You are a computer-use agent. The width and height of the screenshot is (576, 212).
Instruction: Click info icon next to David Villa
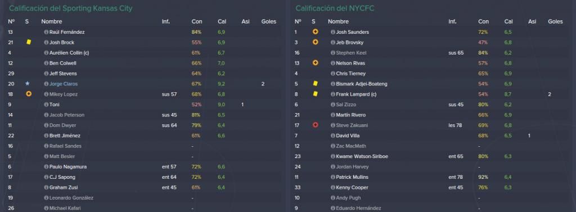click(333, 136)
